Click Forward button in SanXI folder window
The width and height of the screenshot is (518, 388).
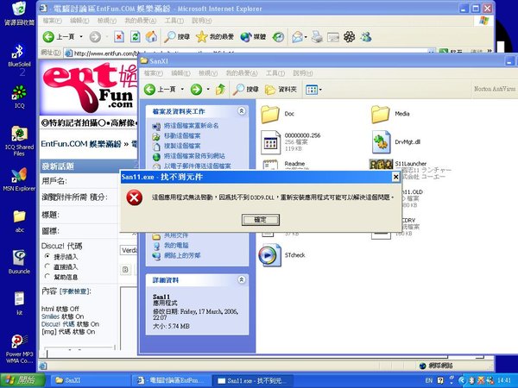pos(196,89)
